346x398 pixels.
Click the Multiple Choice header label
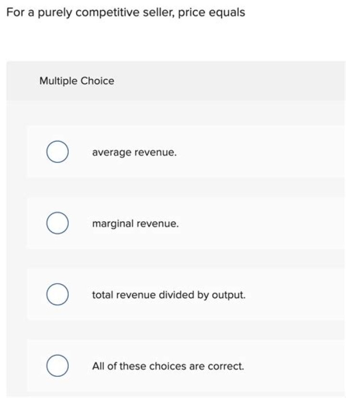76,81
